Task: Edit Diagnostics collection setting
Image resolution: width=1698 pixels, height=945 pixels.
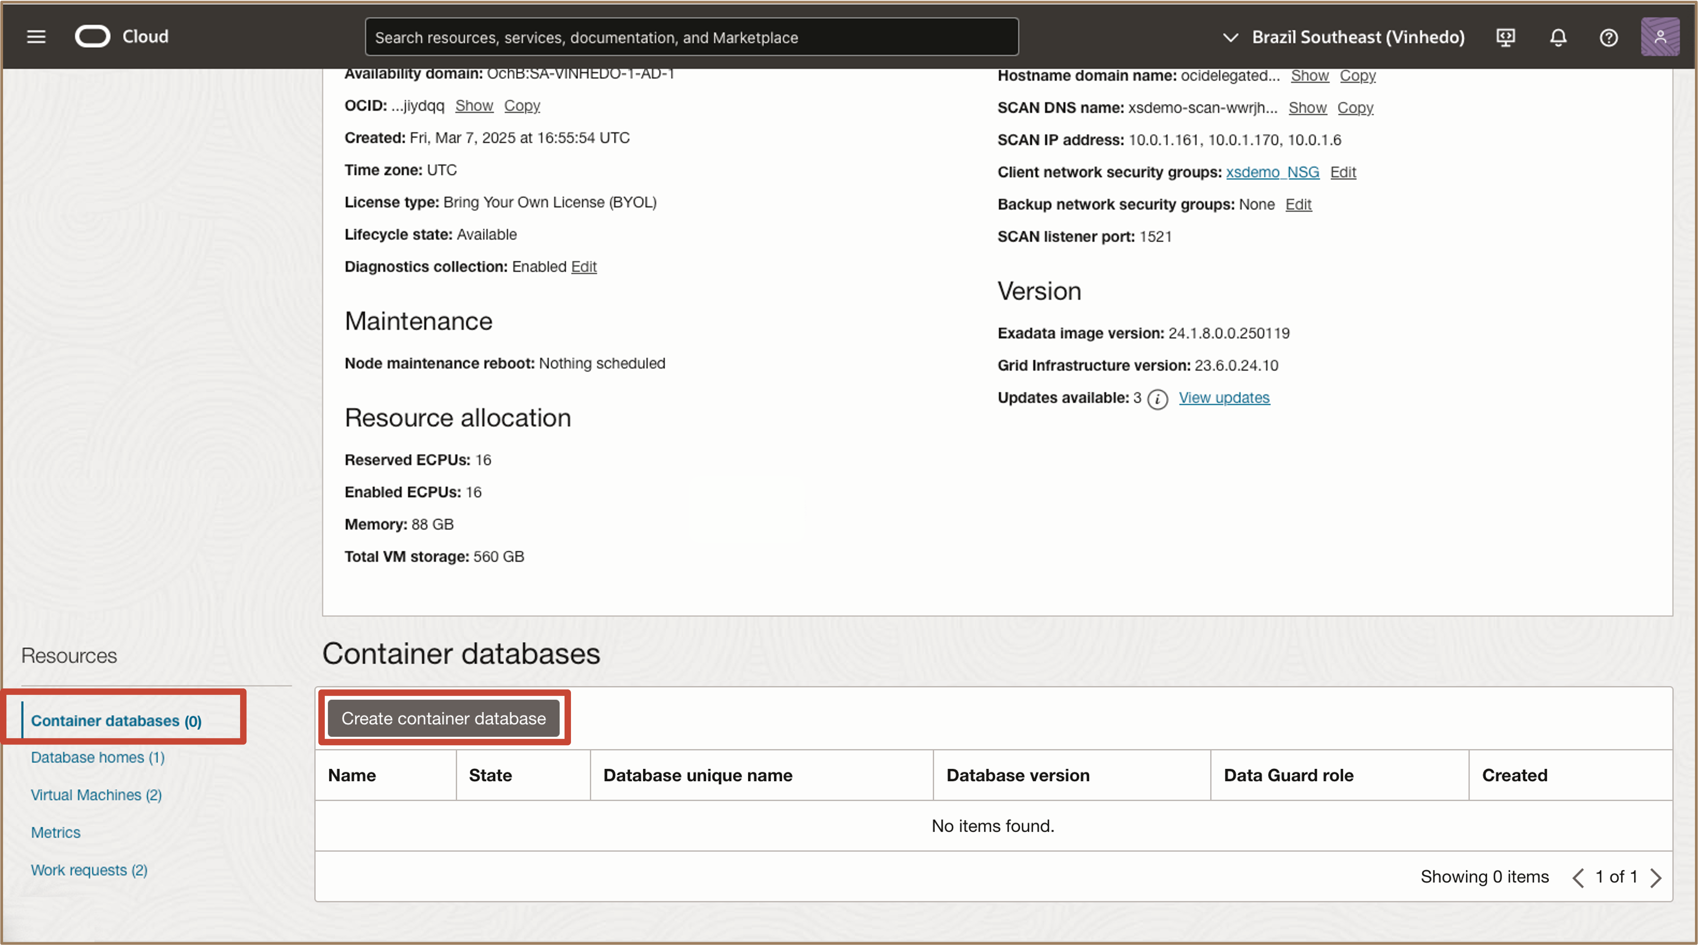Action: coord(583,267)
